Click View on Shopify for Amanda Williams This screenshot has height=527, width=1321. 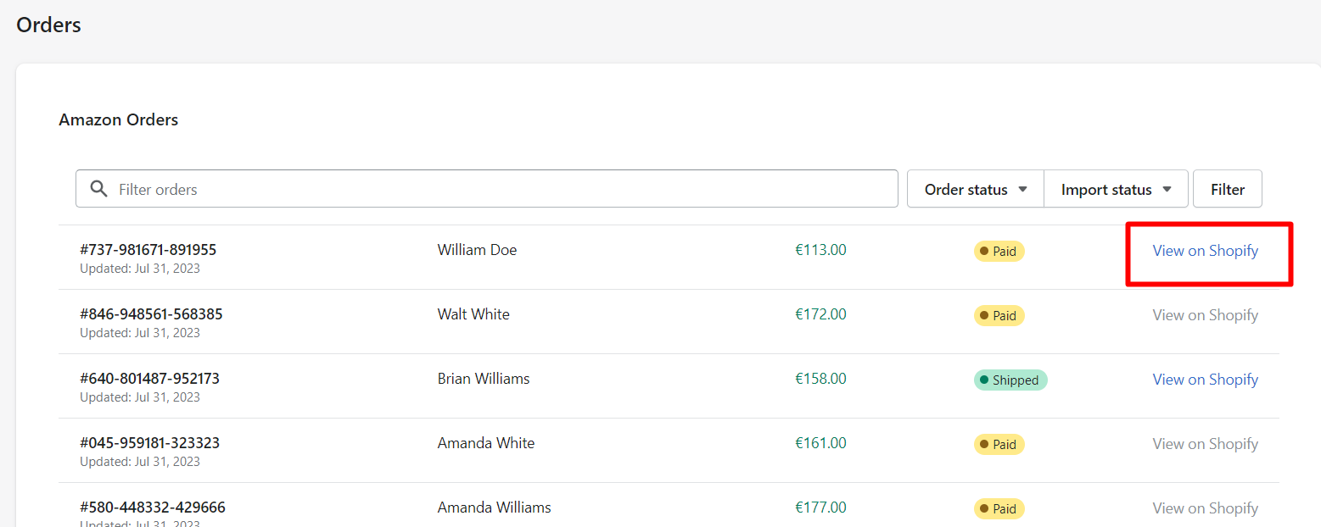coord(1205,508)
